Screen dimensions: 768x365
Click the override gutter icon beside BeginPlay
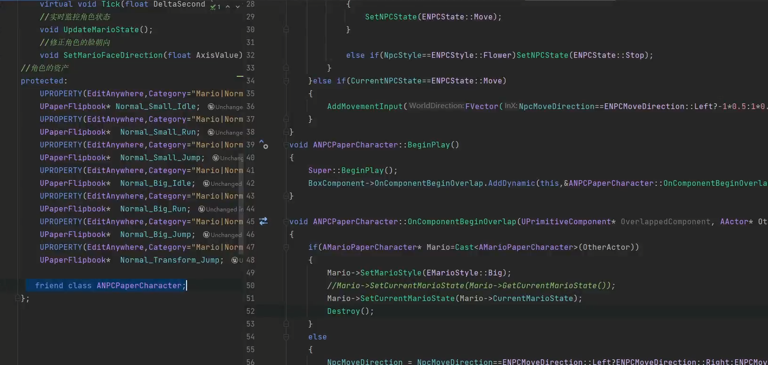(264, 145)
